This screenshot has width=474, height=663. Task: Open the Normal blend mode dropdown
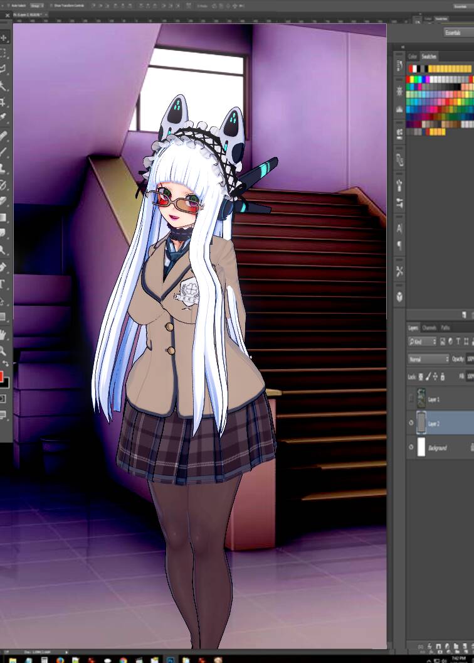429,359
